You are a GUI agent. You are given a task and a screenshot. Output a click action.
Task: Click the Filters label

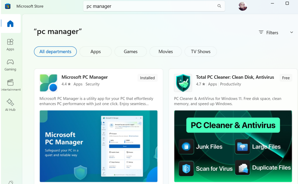pyautogui.click(x=272, y=33)
